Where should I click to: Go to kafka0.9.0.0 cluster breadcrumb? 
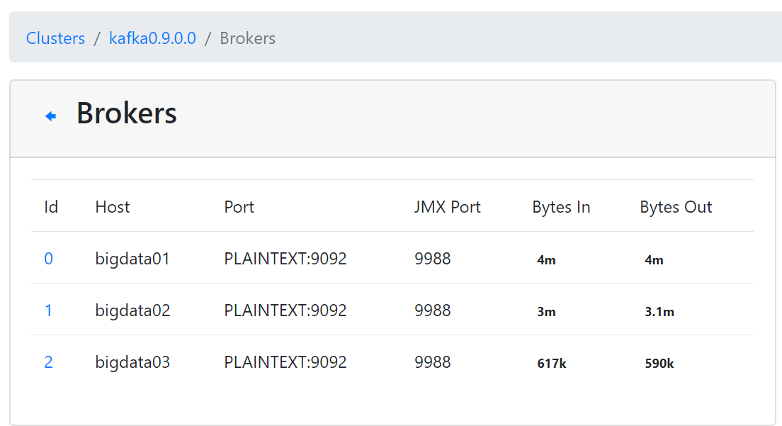(152, 38)
